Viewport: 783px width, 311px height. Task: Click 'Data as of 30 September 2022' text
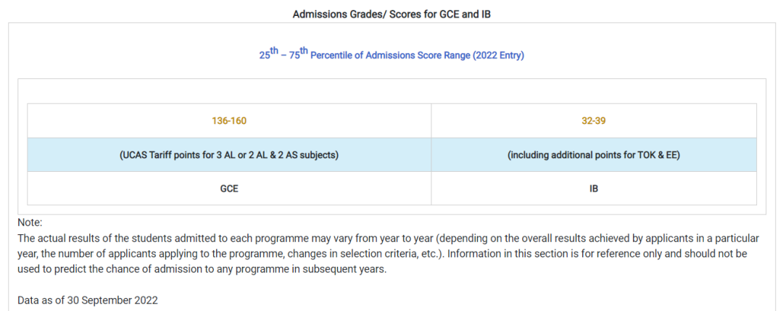click(88, 300)
